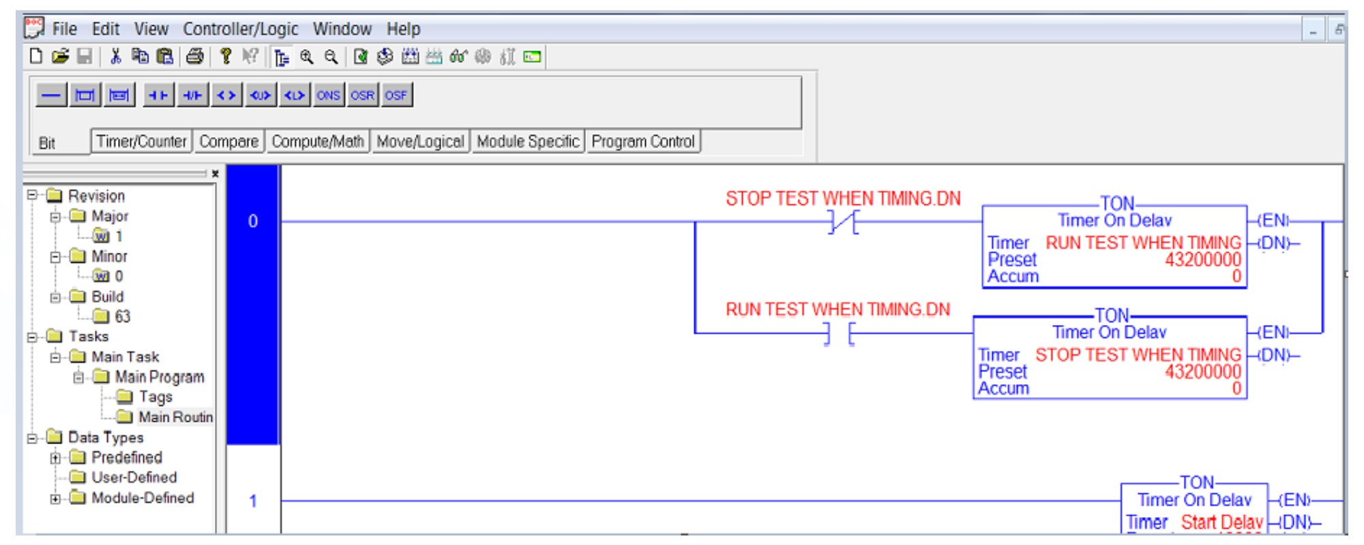Insert ONS one-shot instruction
Image resolution: width=1364 pixels, height=545 pixels.
pos(329,95)
